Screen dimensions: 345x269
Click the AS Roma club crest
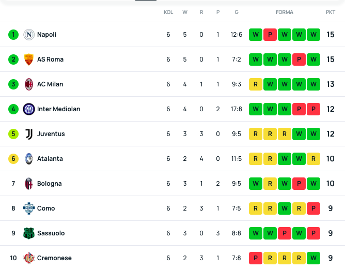pyautogui.click(x=29, y=59)
